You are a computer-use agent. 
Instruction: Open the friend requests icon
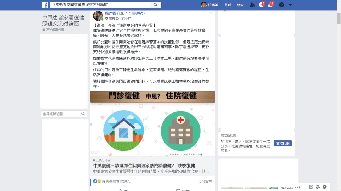coord(252,5)
